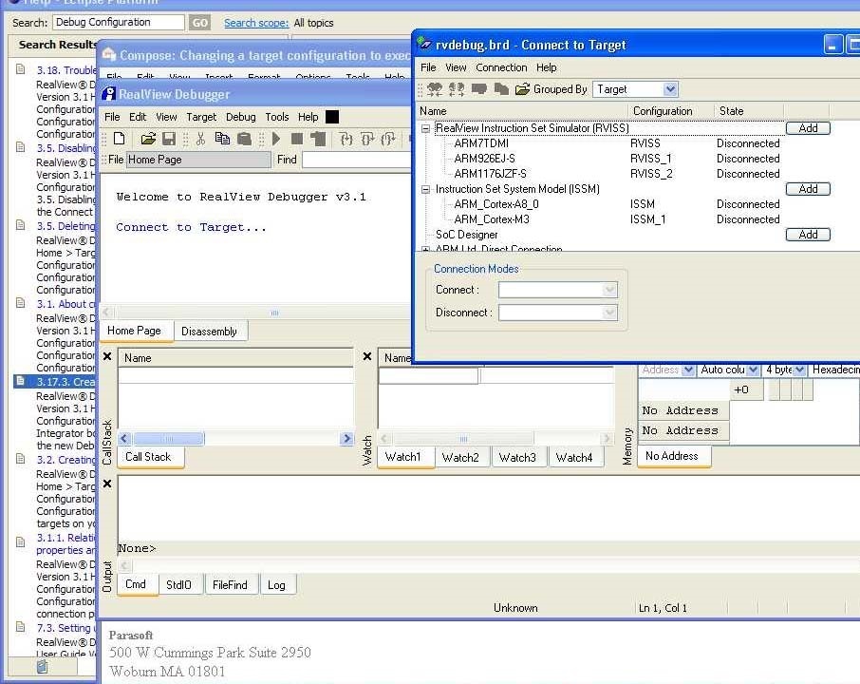
Task: Close the Output pane with its X
Action: tap(107, 484)
